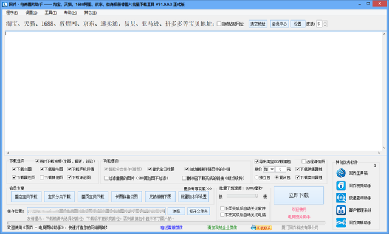Click the 整页宝贝下载 button
389x234 pixels.
93,197
